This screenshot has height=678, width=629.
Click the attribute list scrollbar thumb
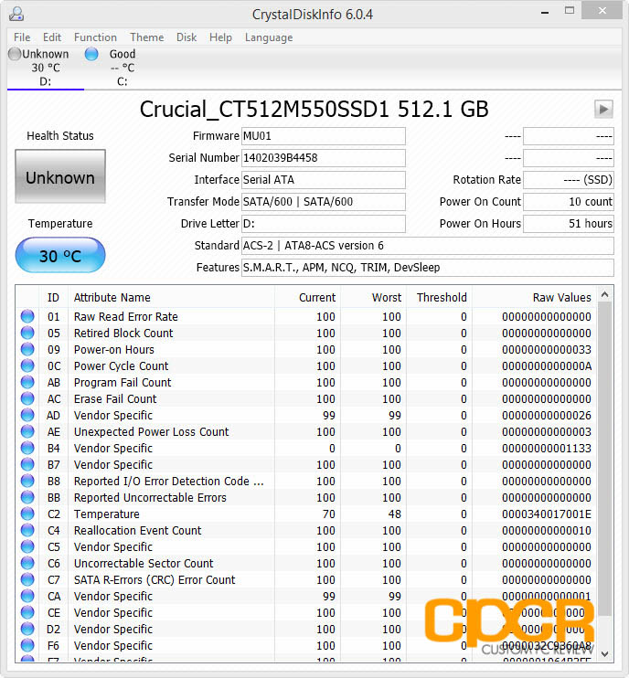[x=605, y=459]
